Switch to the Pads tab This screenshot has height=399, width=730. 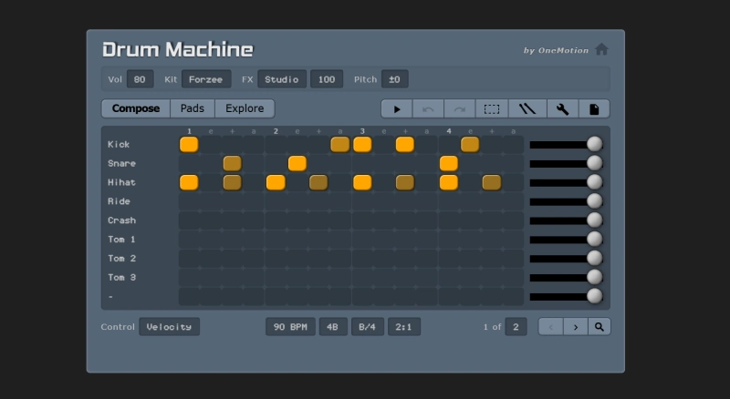click(193, 108)
